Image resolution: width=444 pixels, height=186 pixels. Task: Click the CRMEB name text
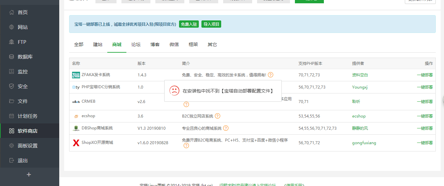tap(89, 102)
